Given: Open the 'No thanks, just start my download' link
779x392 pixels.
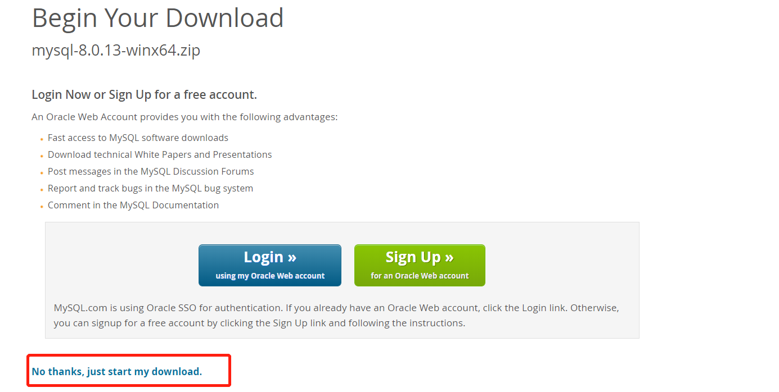Looking at the screenshot, I should [117, 371].
